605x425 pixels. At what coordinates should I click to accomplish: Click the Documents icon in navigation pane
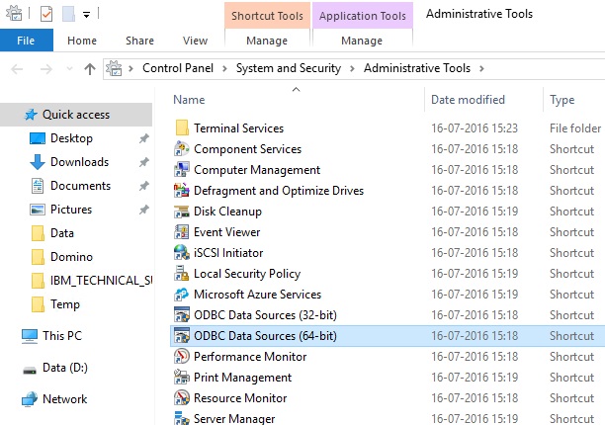pyautogui.click(x=38, y=186)
